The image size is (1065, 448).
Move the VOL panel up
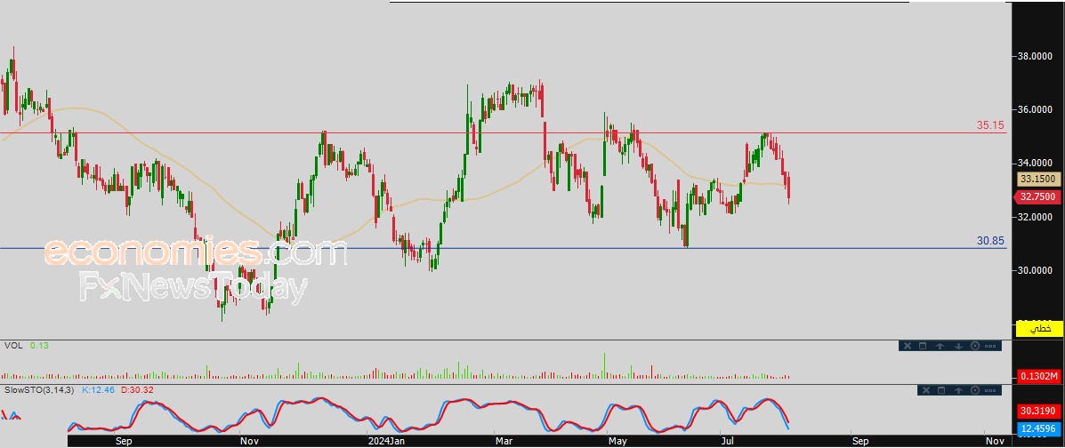(x=940, y=346)
